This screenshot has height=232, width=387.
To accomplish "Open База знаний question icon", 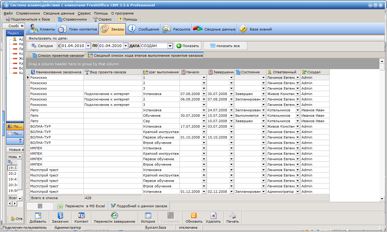I will coord(243,29).
